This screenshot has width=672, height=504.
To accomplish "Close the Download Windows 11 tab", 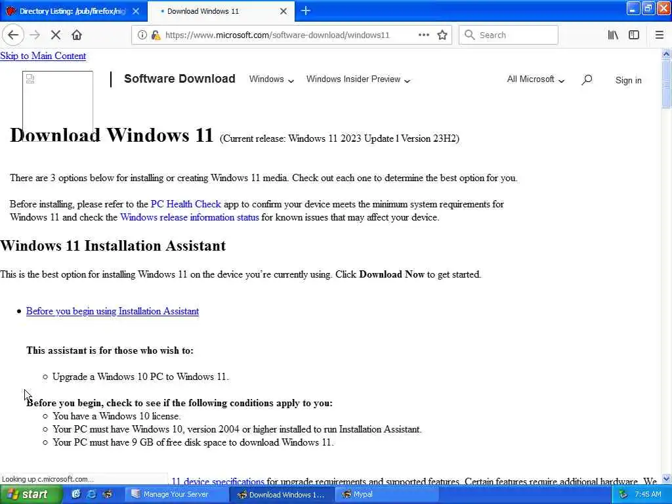I will tap(283, 11).
